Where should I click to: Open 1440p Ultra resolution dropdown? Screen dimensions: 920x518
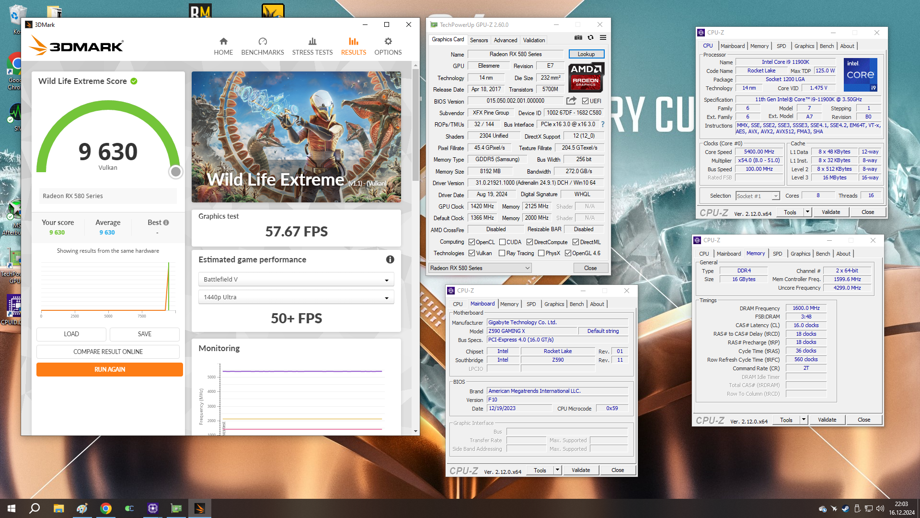[296, 297]
